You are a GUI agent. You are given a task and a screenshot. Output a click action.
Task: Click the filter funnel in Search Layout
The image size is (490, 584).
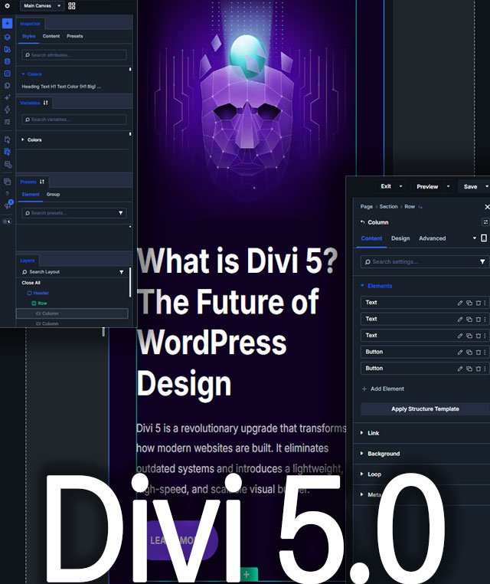pyautogui.click(x=121, y=272)
